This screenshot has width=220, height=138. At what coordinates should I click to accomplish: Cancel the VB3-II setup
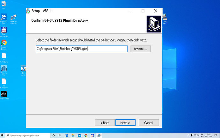pyautogui.click(x=149, y=123)
